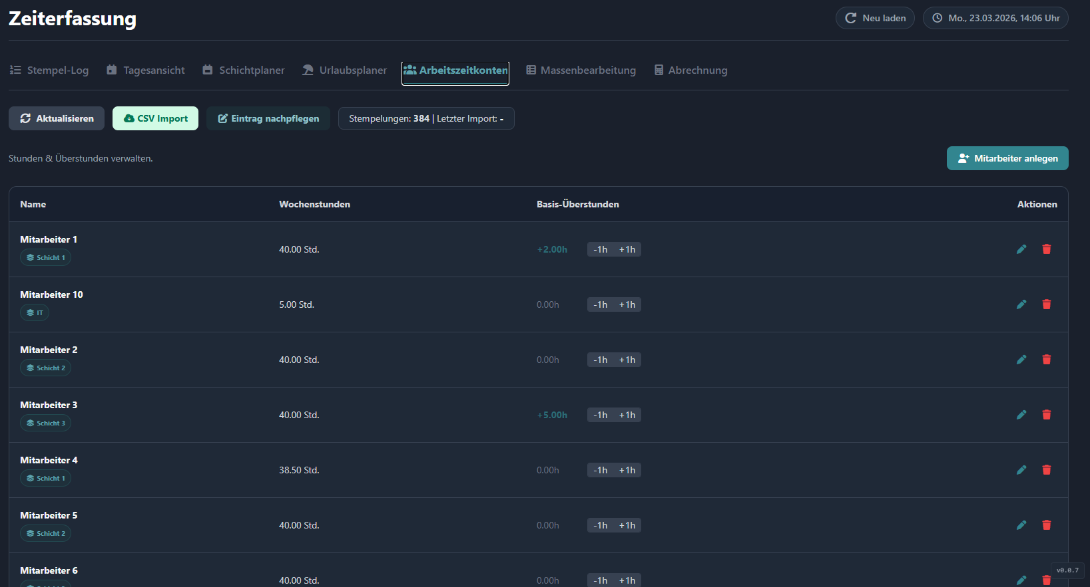The width and height of the screenshot is (1090, 587).
Task: Click the CSV Import button
Action: (155, 118)
